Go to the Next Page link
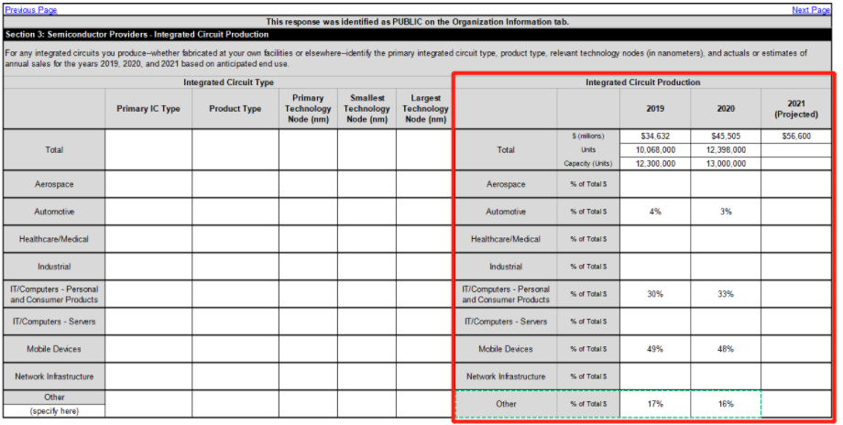The width and height of the screenshot is (843, 425). click(x=811, y=9)
